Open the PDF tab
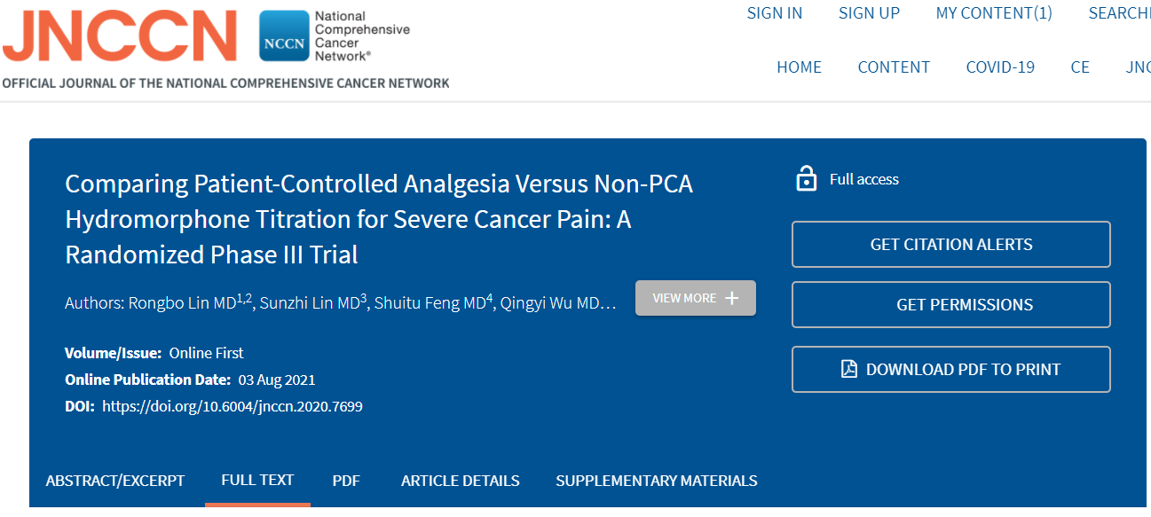The width and height of the screenshot is (1151, 517). click(x=346, y=481)
